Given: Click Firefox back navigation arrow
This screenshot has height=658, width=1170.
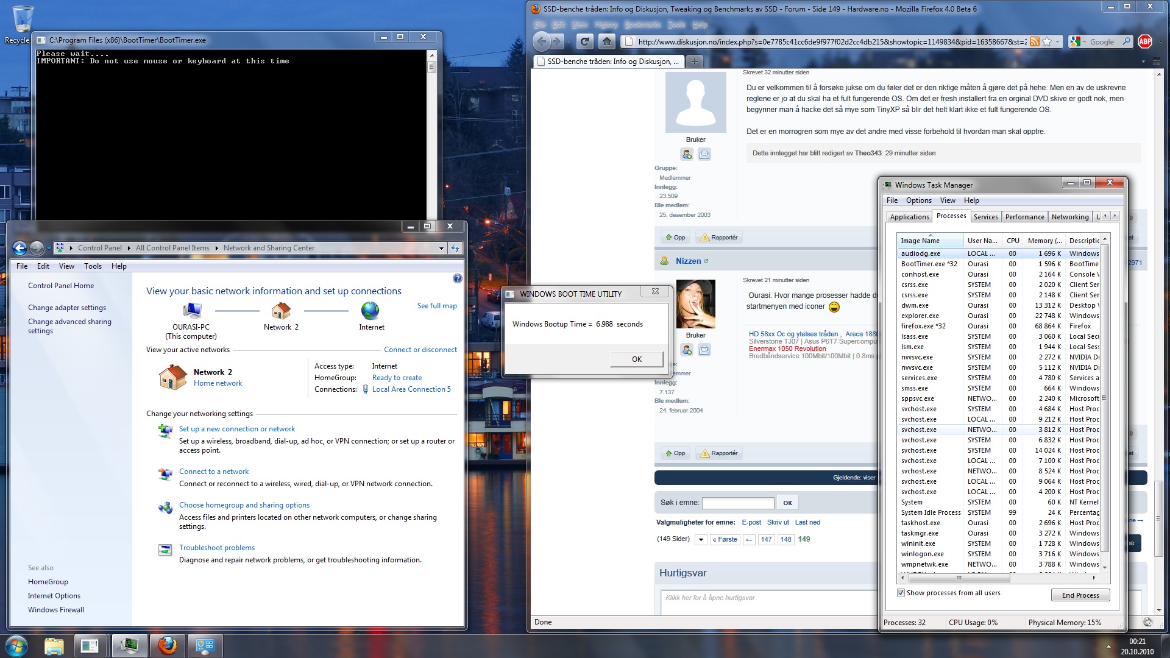Looking at the screenshot, I should coord(542,41).
